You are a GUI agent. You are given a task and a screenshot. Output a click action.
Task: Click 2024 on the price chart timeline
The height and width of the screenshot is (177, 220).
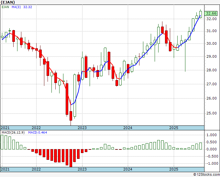[x=128, y=128]
